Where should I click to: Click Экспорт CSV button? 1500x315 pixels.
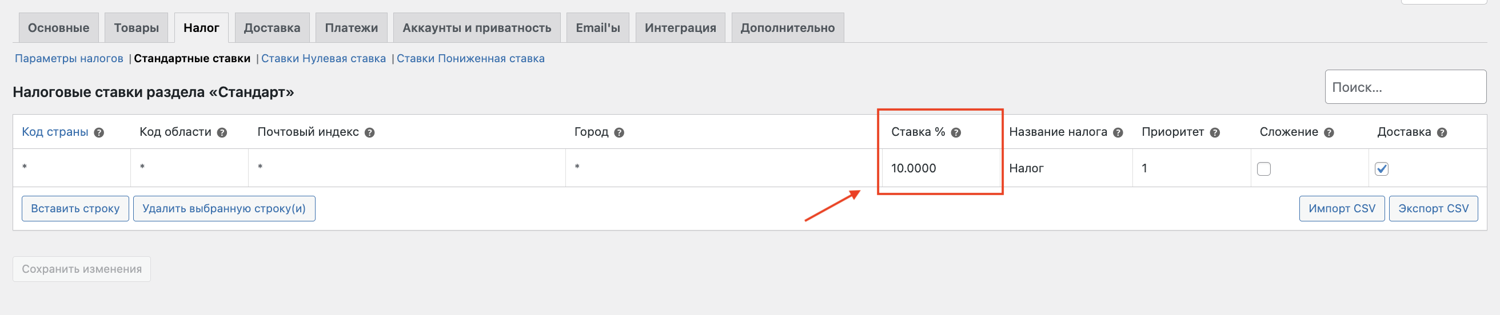(x=1433, y=209)
